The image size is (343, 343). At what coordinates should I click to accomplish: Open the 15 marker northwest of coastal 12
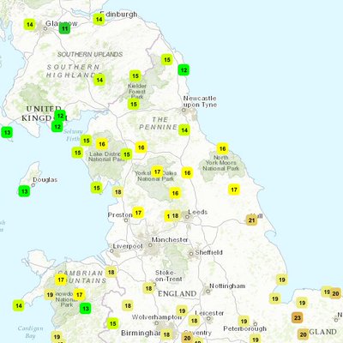point(167,59)
